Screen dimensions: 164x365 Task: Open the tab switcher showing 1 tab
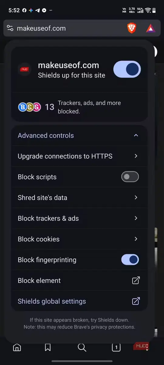tap(116, 347)
